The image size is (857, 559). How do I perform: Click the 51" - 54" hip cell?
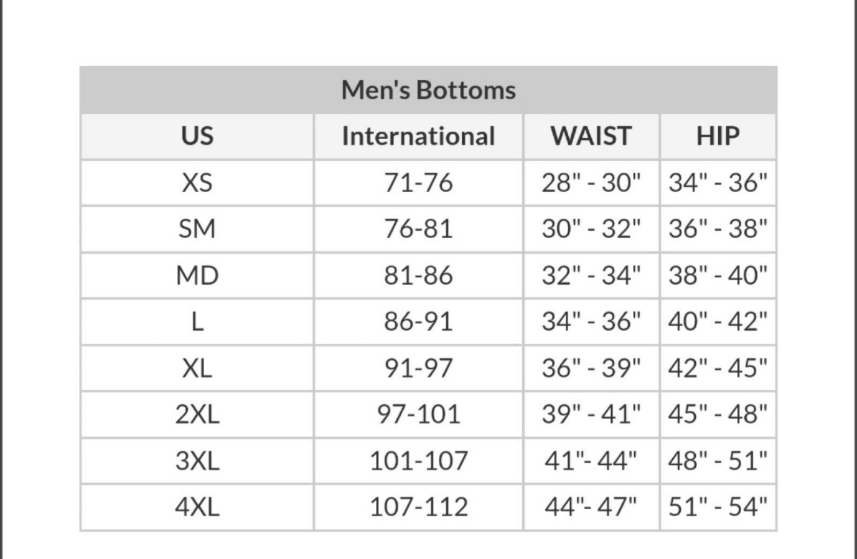pos(718,507)
